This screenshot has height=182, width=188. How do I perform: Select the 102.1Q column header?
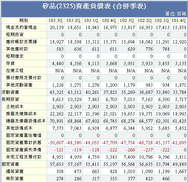[x=162, y=21]
